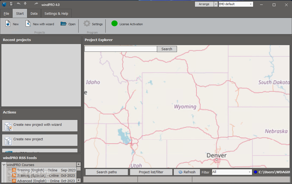The image size is (292, 184).
Task: Click the blue dot beside C:\Users path
Action: pyautogui.click(x=256, y=172)
